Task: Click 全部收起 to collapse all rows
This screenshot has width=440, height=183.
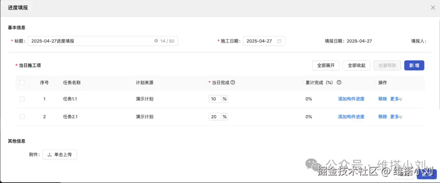Action: point(356,65)
